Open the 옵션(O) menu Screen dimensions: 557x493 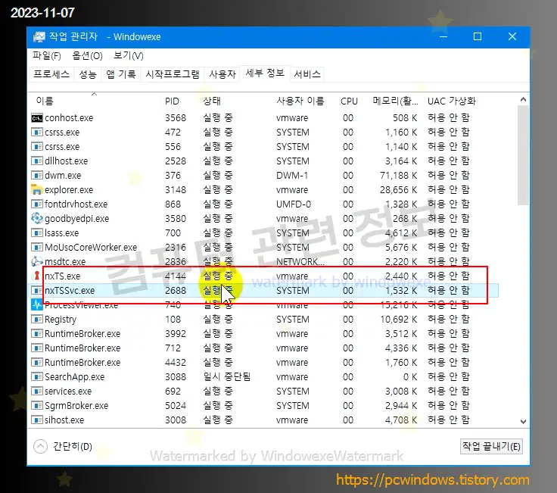pyautogui.click(x=87, y=56)
